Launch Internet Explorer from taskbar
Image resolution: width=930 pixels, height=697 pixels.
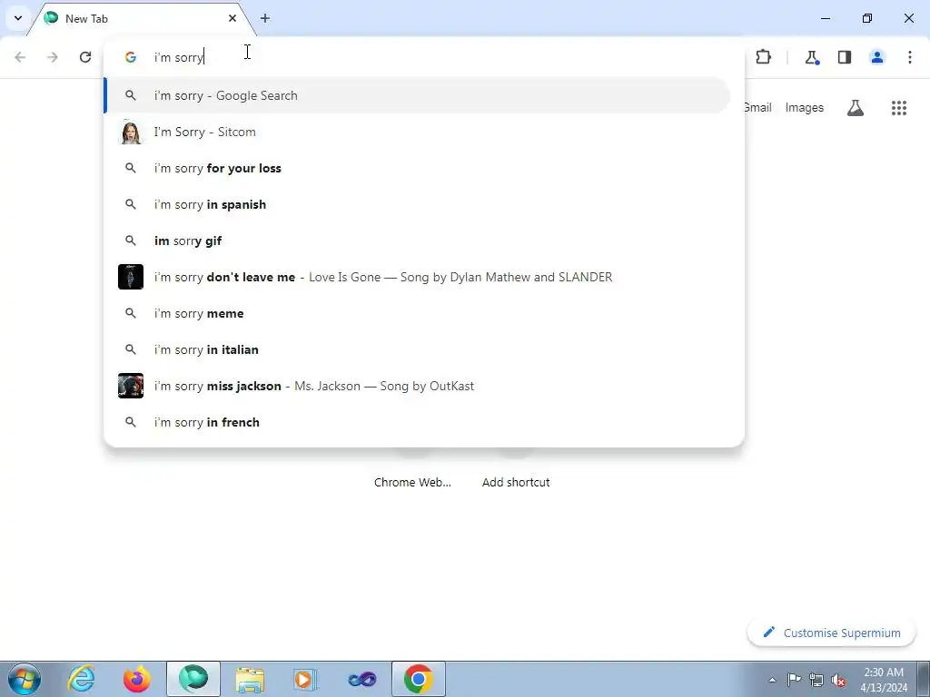(x=81, y=679)
